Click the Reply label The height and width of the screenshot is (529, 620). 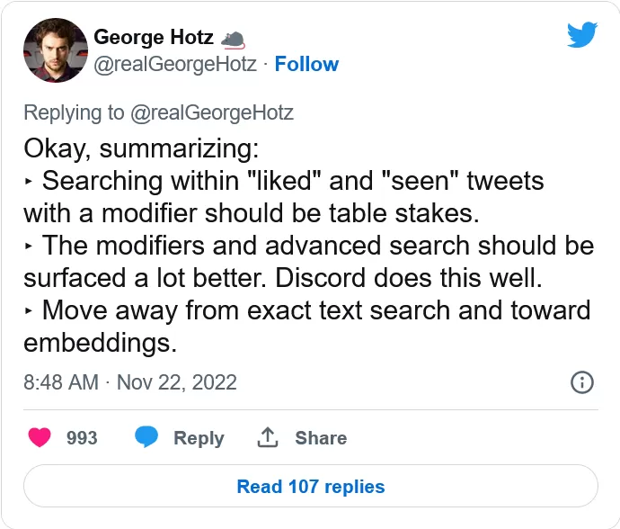coord(199,438)
